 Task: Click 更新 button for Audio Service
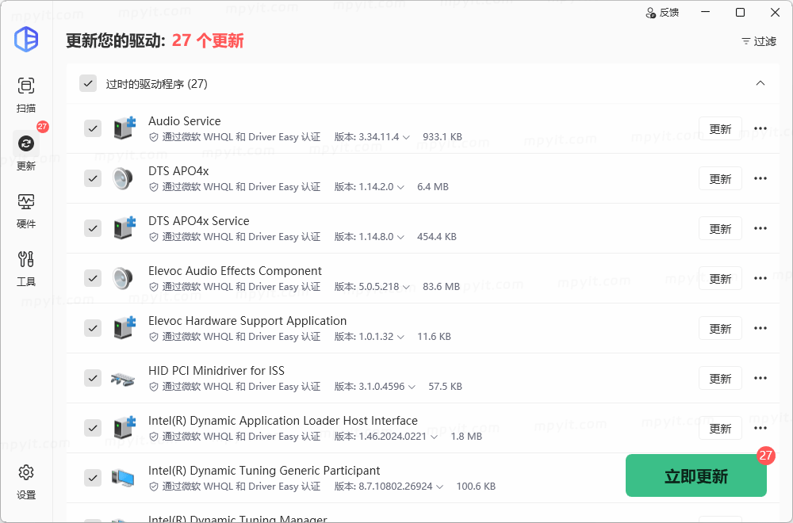tap(720, 129)
